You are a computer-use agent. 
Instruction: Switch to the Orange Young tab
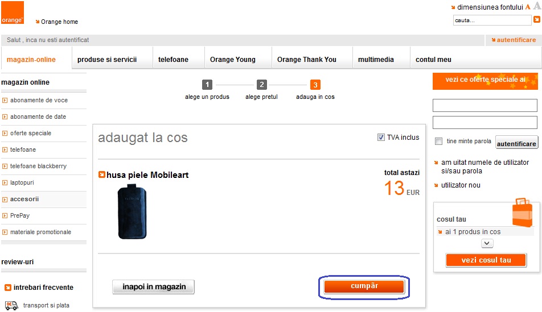click(x=233, y=59)
